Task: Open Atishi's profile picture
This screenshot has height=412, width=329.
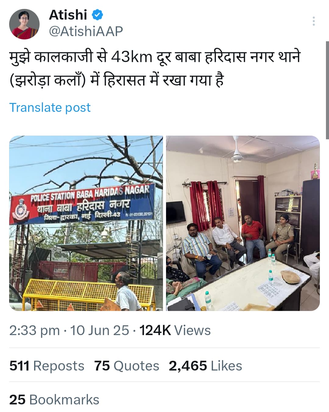Action: (x=24, y=24)
